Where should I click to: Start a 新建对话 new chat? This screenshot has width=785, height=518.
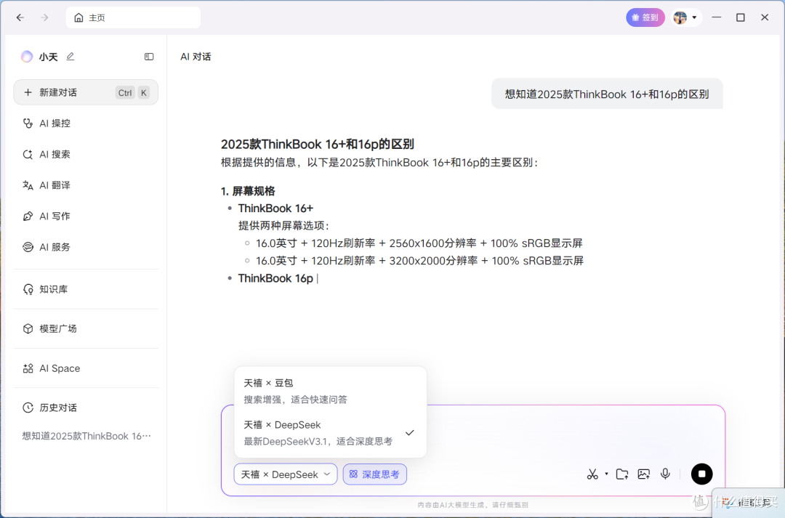click(x=86, y=92)
